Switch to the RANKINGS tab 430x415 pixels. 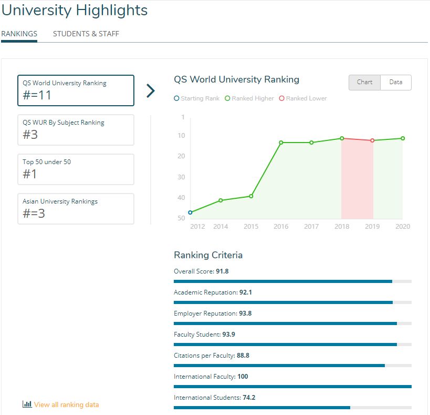(x=19, y=34)
